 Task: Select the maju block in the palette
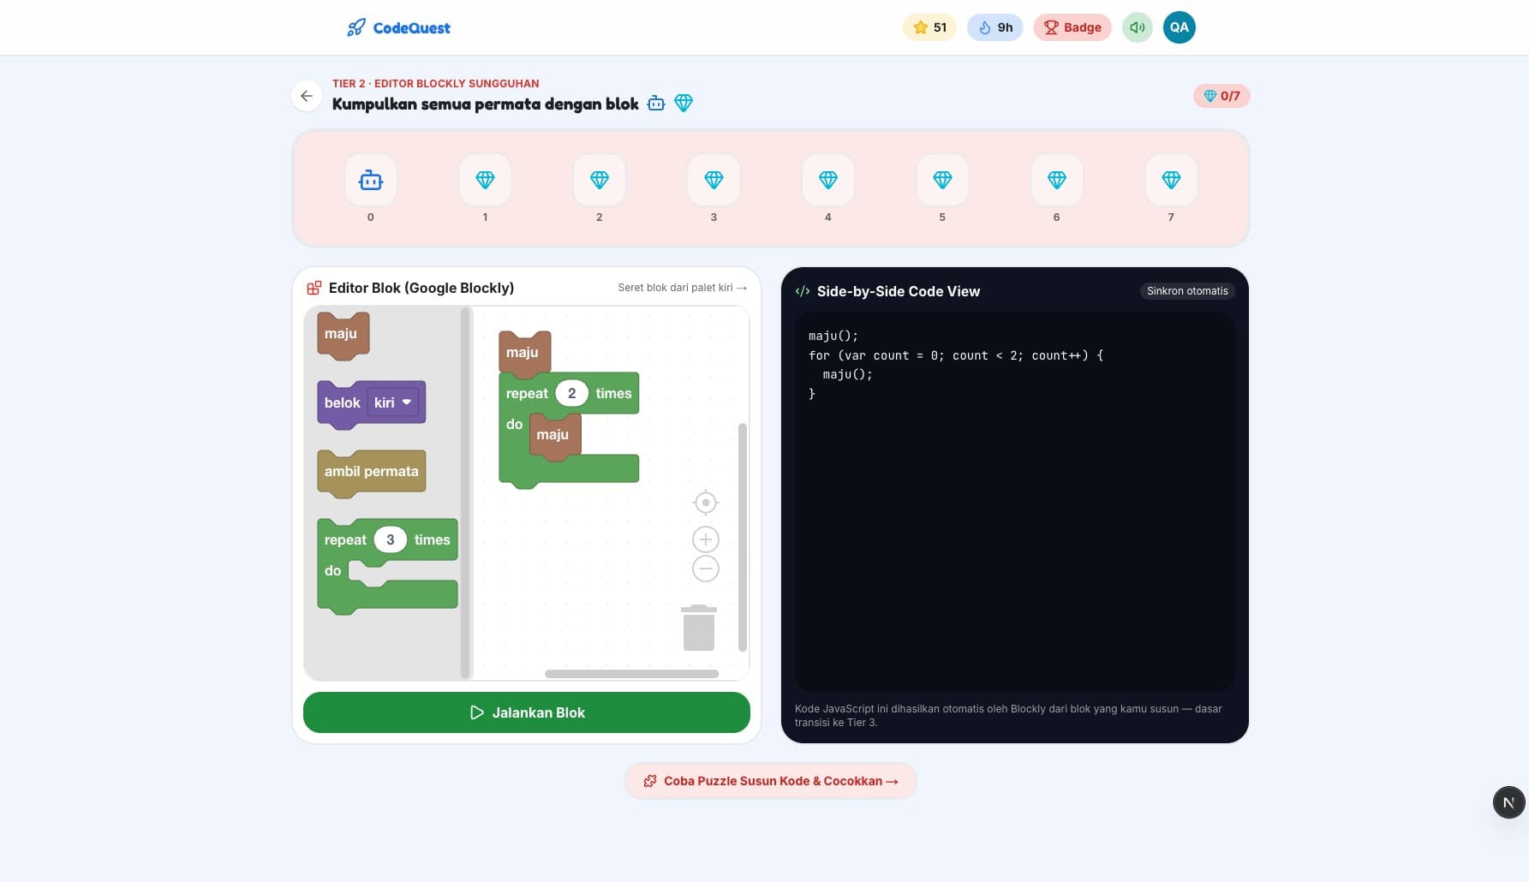[343, 334]
